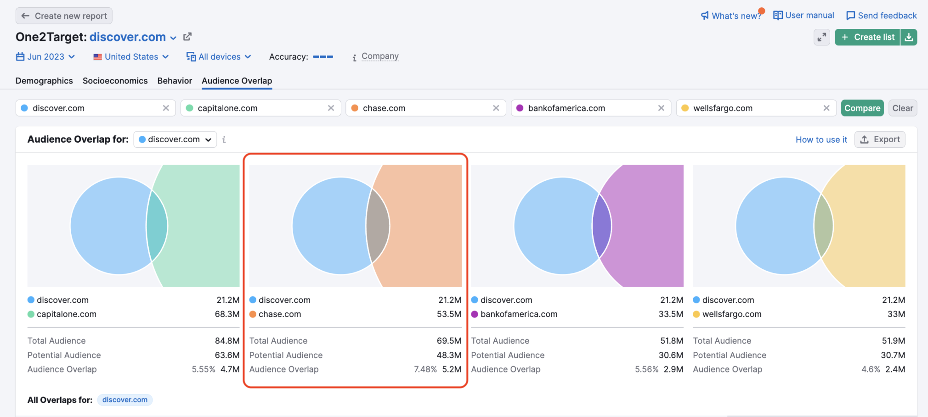Switch to the Socioeconomics tab
Viewport: 928px width, 417px height.
[x=115, y=81]
